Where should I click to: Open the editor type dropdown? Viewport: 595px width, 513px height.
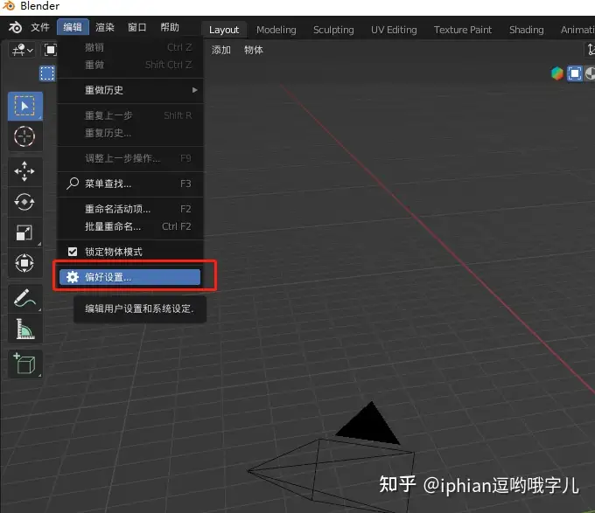pyautogui.click(x=22, y=50)
